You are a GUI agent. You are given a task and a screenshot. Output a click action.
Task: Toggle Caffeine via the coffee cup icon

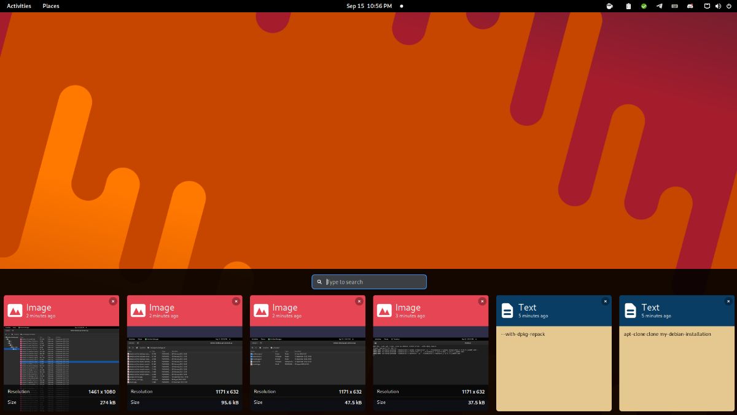609,6
